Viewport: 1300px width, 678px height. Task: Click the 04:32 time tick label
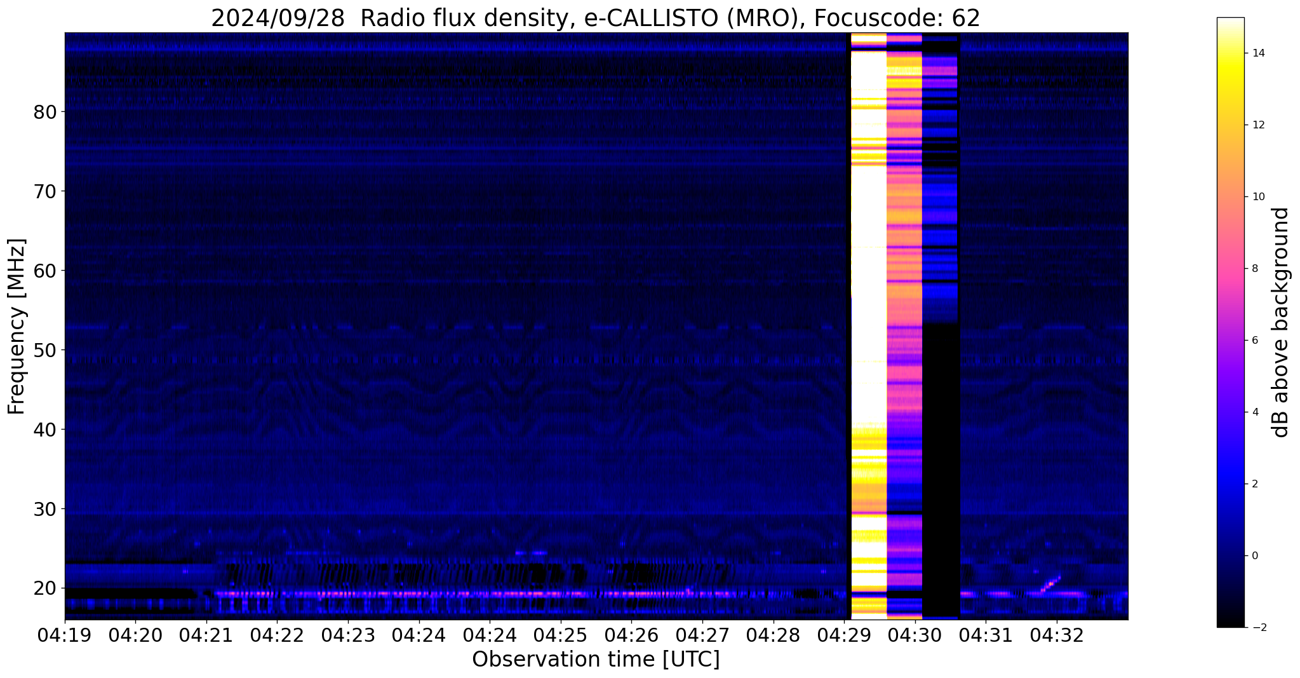point(1057,635)
